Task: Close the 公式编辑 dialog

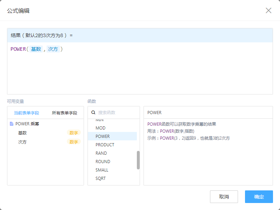Action: (x=268, y=10)
